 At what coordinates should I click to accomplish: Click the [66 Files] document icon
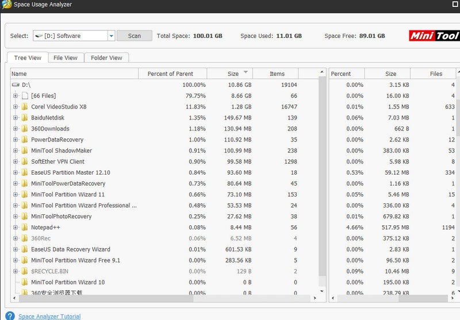point(25,95)
